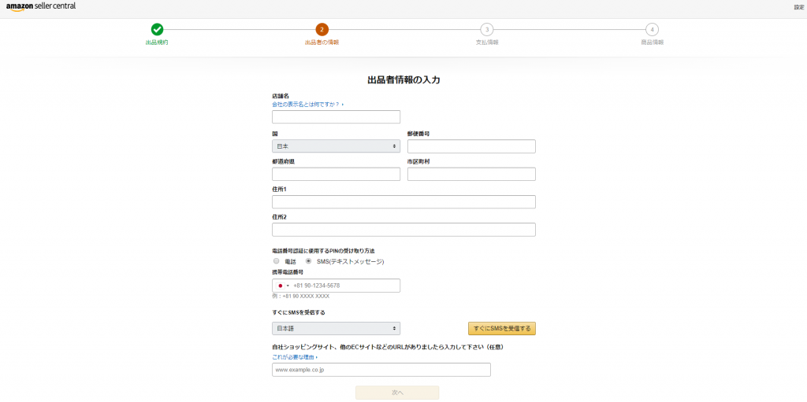Click the 次へ button
This screenshot has height=402, width=807.
pos(397,392)
